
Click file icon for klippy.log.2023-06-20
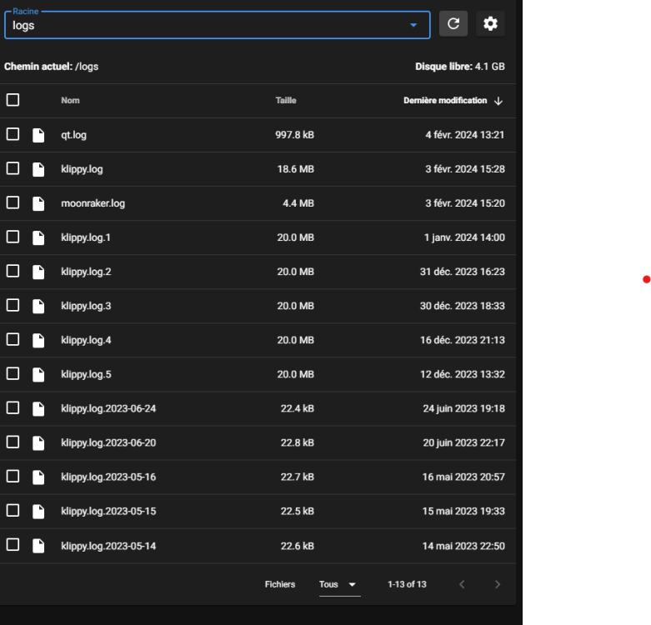coord(38,443)
